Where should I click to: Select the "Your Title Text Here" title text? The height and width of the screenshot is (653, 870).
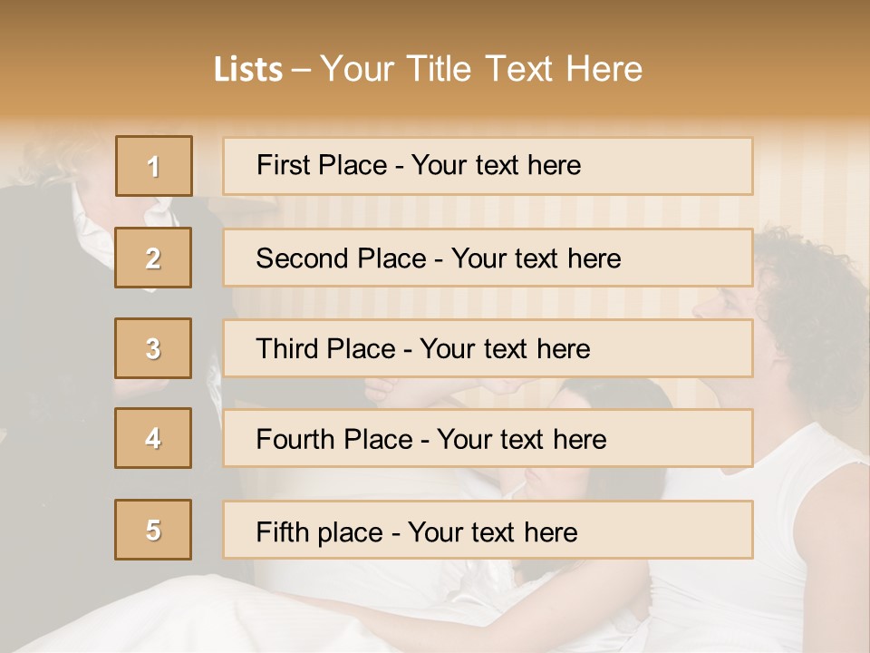coord(481,69)
